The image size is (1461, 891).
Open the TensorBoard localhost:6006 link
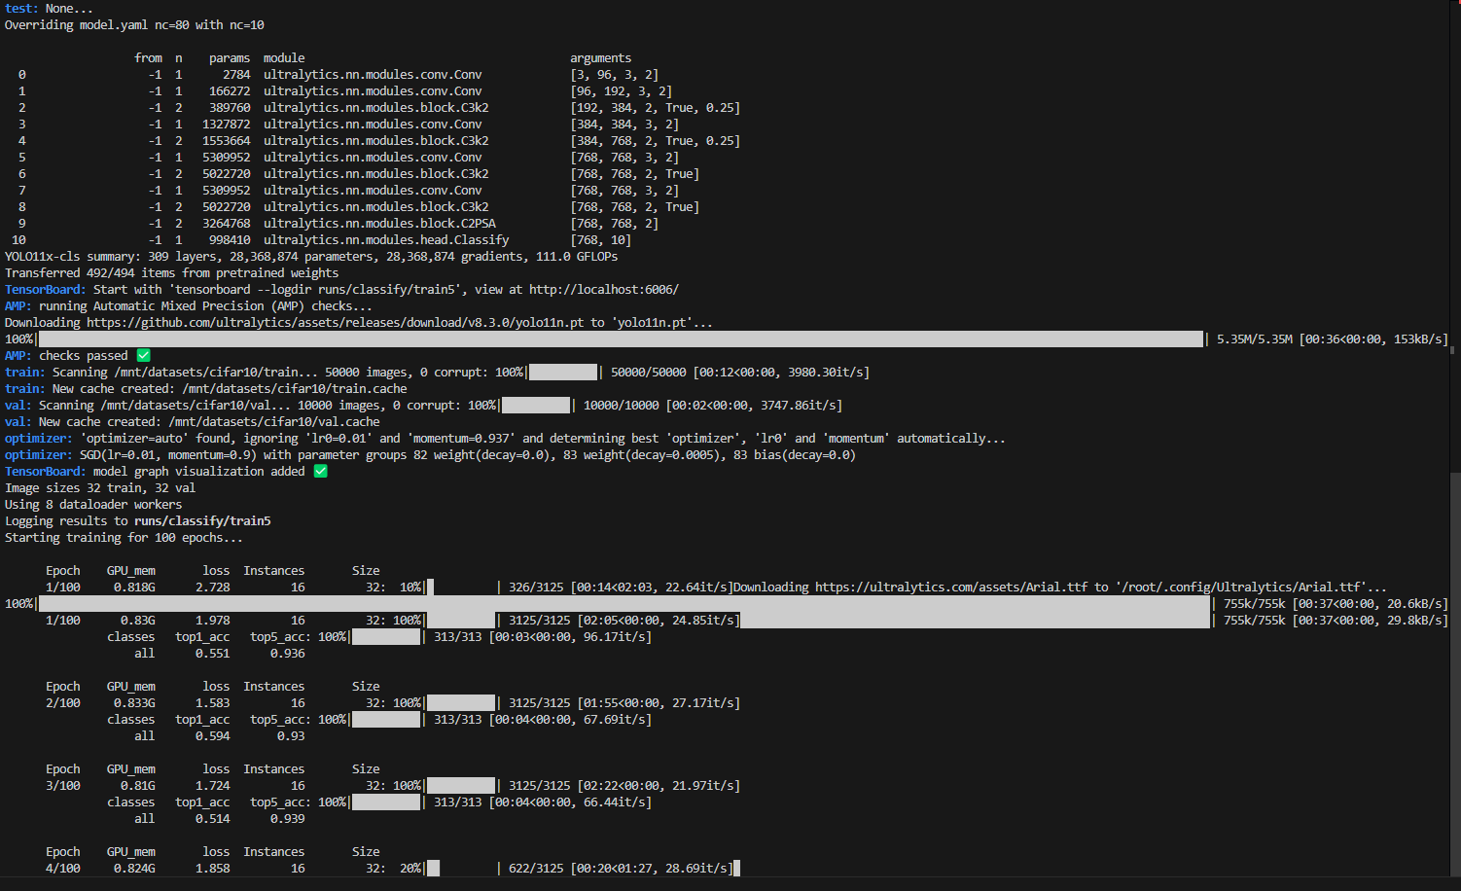click(x=603, y=290)
